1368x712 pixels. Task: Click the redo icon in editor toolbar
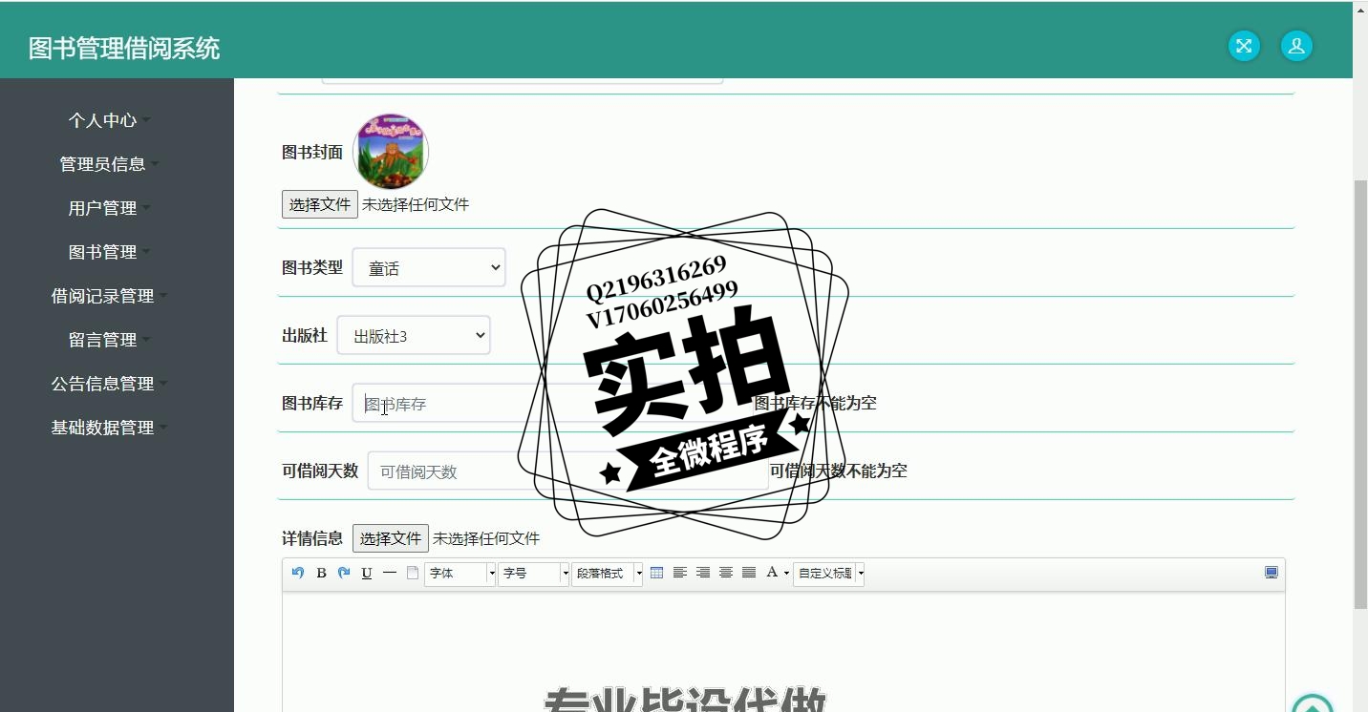(x=344, y=573)
